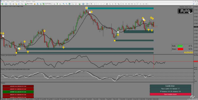Select the NZDCHF H1 signal button
Image resolution: width=198 pixels, height=100 pixels.
[18, 95]
